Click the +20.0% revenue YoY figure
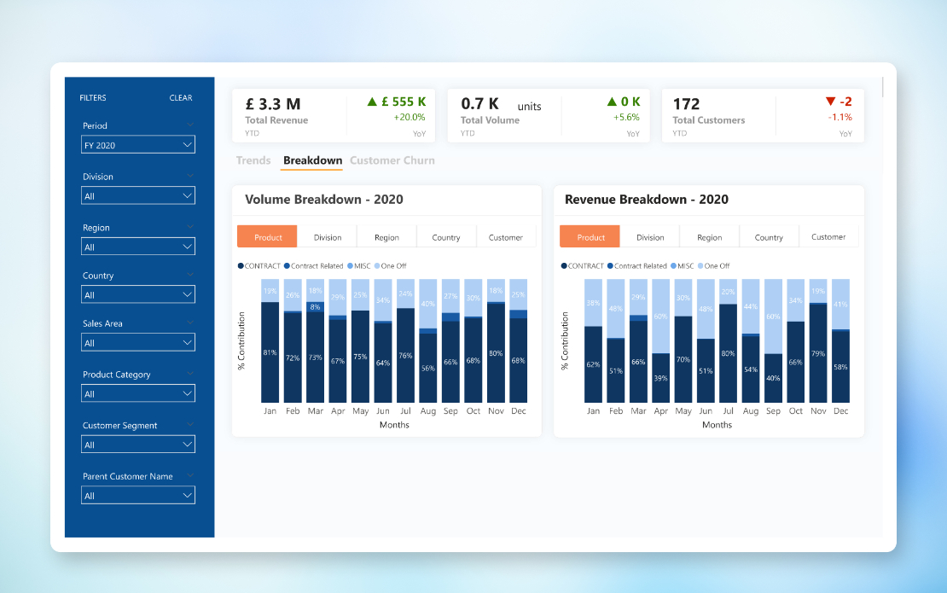 [x=409, y=117]
